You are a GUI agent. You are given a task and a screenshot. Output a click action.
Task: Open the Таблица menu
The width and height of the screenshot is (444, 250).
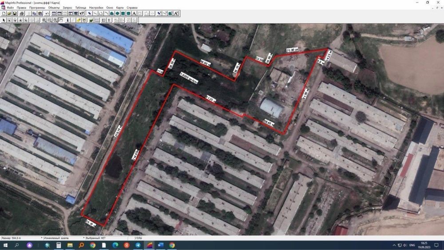(x=81, y=8)
